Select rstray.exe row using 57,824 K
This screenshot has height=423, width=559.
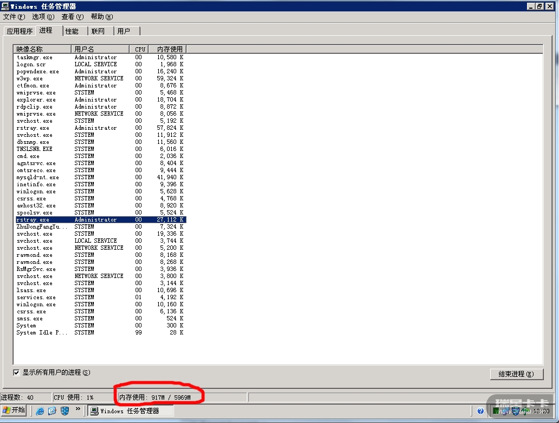[100, 128]
